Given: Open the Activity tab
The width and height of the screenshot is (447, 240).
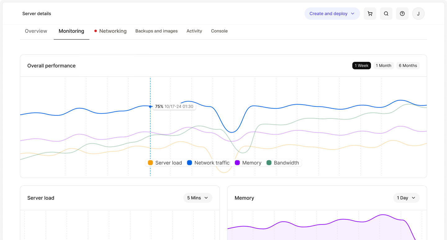Looking at the screenshot, I should pos(194,31).
